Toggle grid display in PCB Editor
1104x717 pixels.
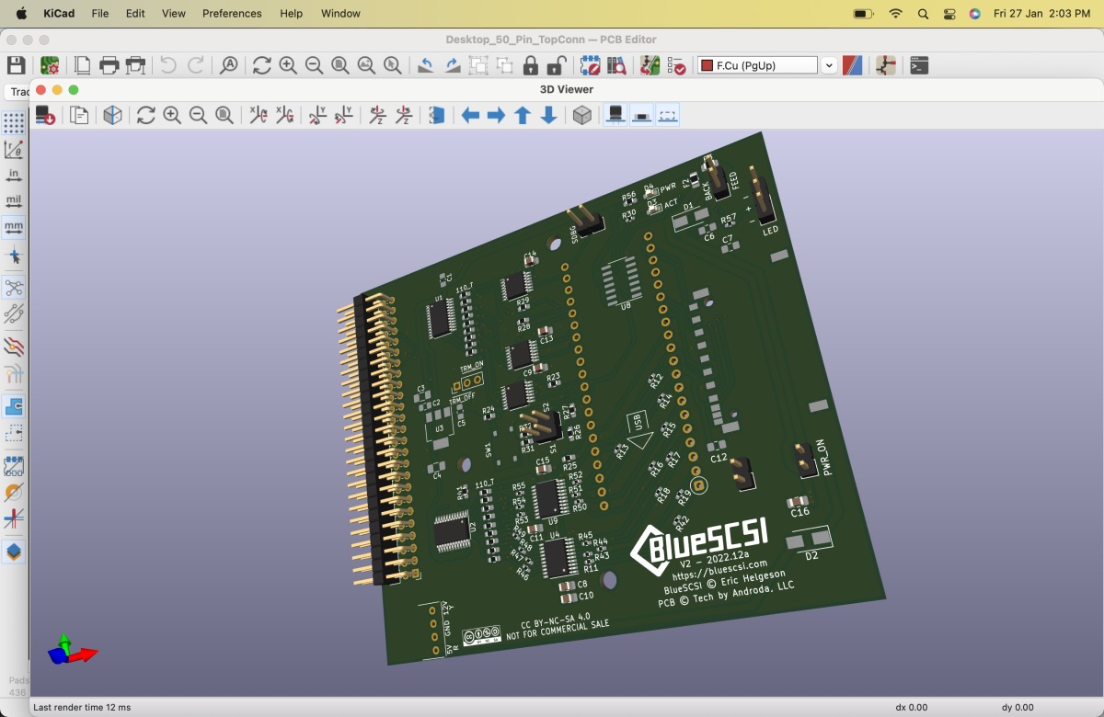14,123
